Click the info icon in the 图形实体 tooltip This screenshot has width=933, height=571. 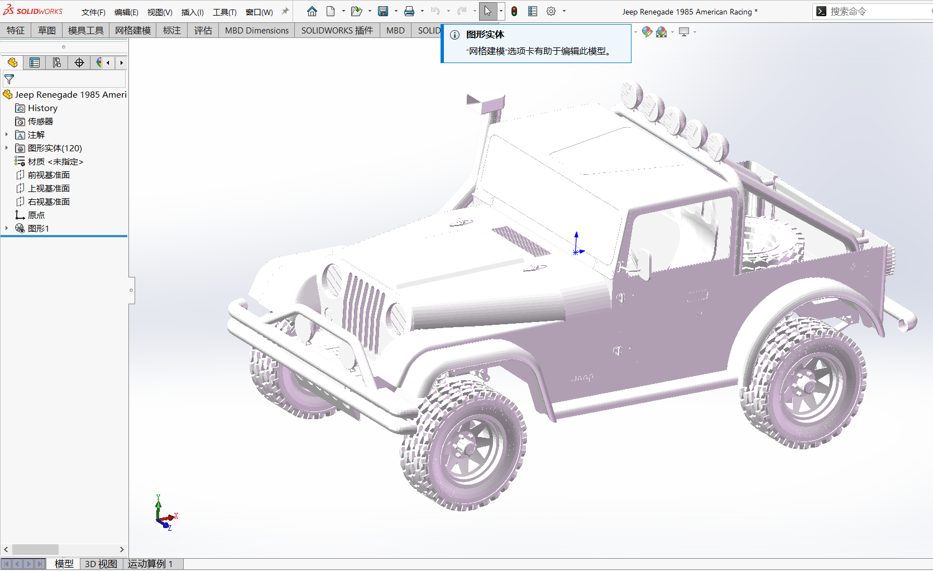coord(455,35)
